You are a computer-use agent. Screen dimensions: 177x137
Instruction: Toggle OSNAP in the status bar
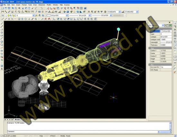[47, 136]
